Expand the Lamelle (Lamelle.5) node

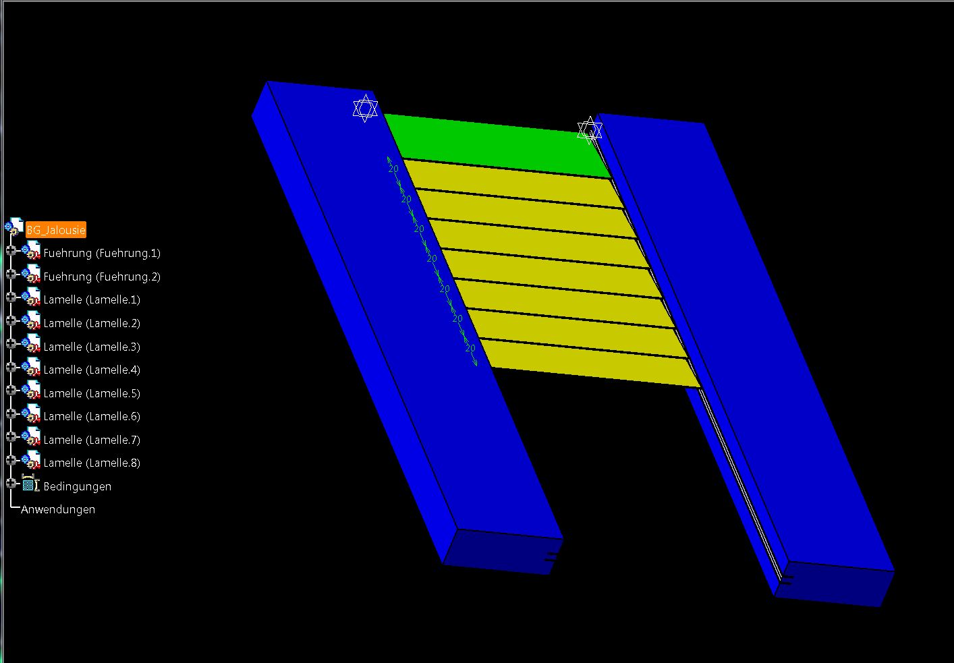pyautogui.click(x=10, y=391)
